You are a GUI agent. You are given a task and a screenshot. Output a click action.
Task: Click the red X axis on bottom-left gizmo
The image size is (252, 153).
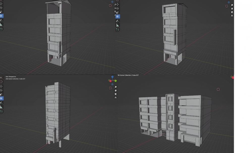click(x=110, y=81)
